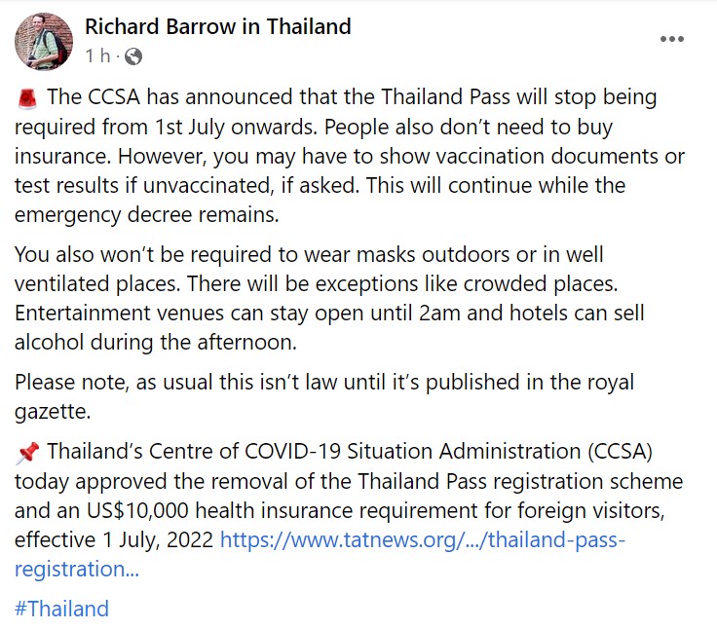717x629 pixels.
Task: Click the '1 h' post timestamp
Action: 97,57
